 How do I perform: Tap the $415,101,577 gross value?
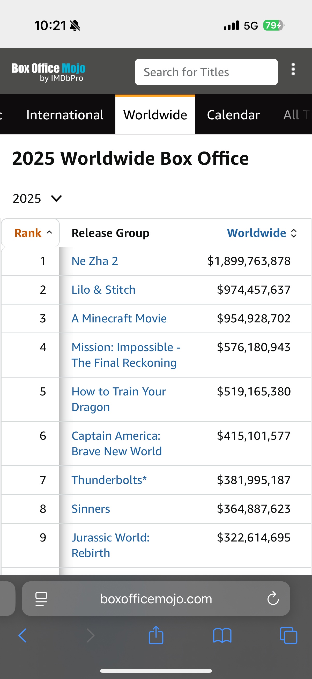pos(254,436)
